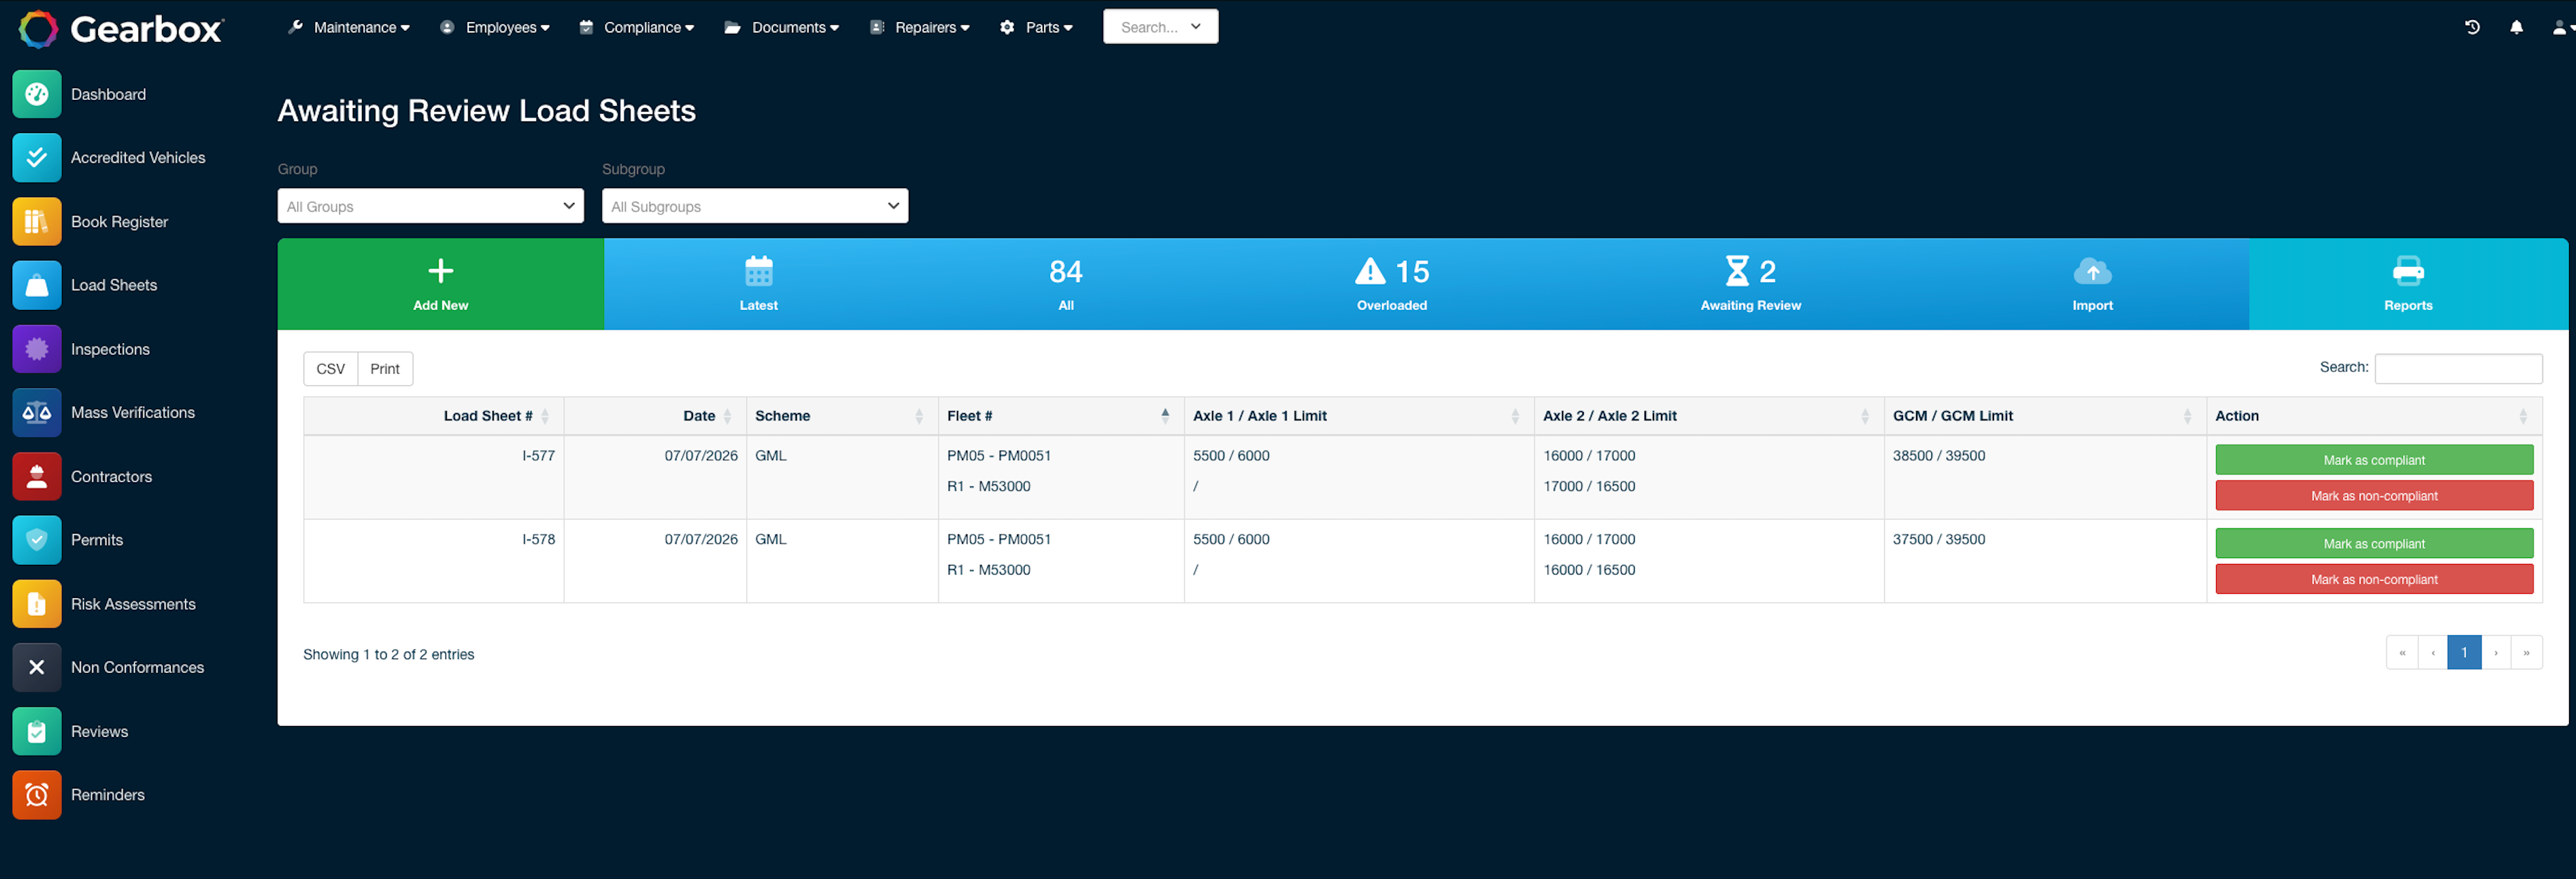Sort by Fleet # column
Viewport: 2576px width, 879px height.
[x=1061, y=417]
